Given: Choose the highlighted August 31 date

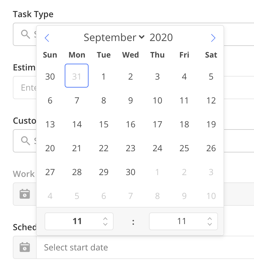Looking at the screenshot, I should pyautogui.click(x=77, y=76).
